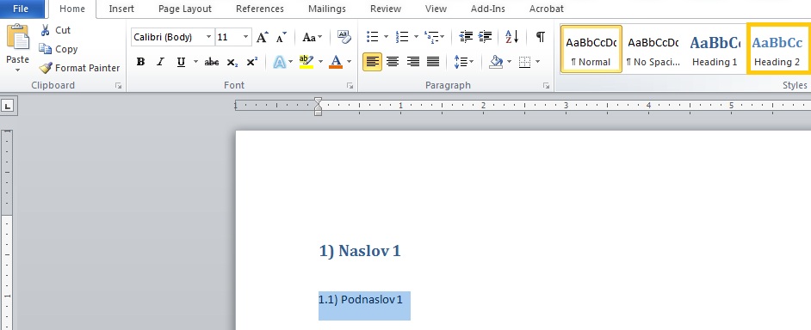
Task: Switch to the Mailings tab
Action: [327, 9]
